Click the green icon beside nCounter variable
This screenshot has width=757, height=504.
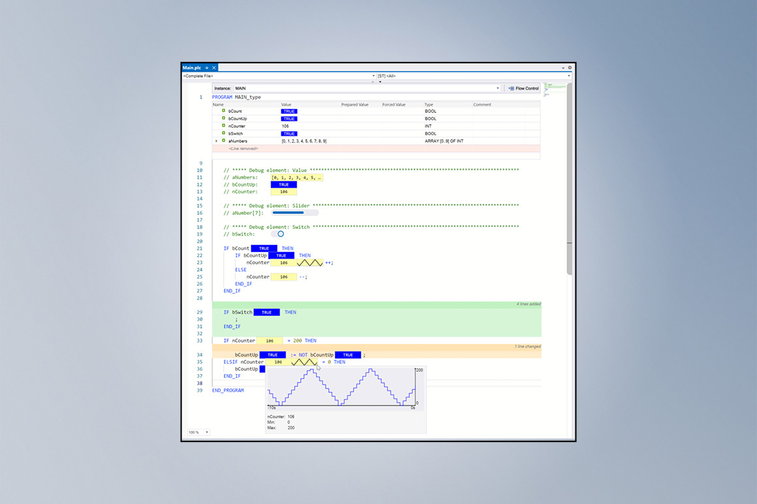(223, 126)
